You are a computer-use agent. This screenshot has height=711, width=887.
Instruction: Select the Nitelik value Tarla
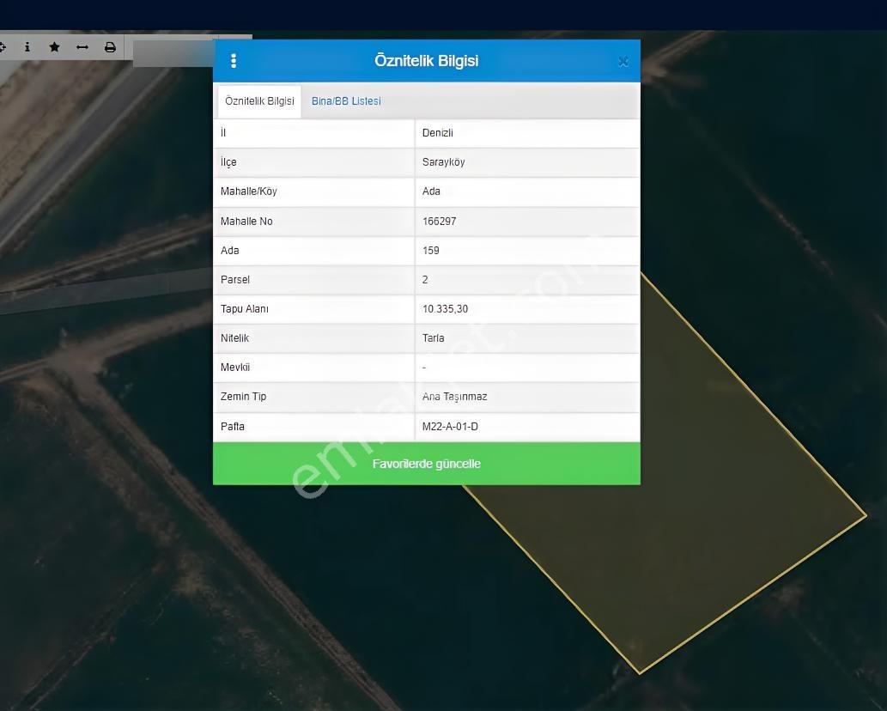pos(434,338)
